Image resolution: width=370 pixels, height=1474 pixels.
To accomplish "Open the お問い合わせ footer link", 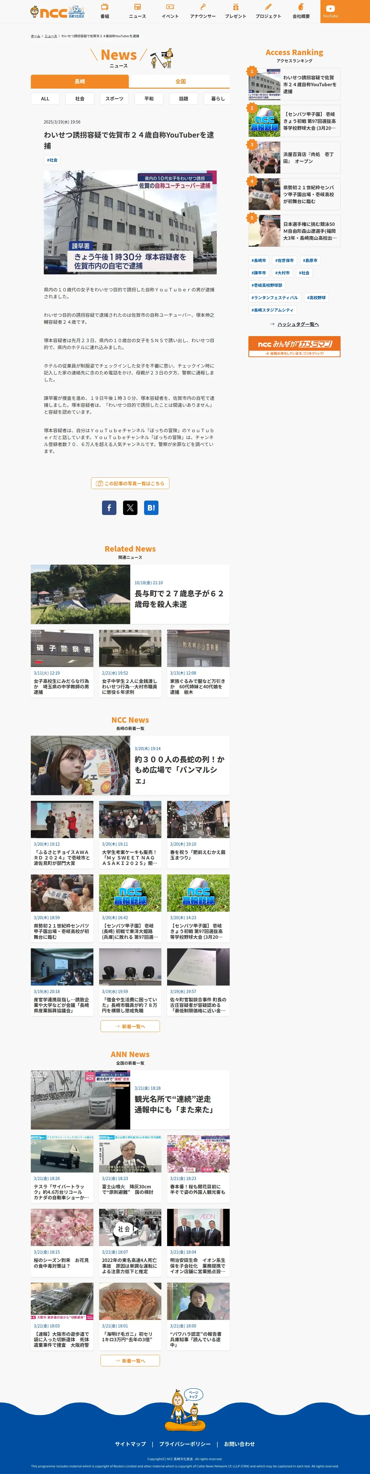I will click(239, 1444).
